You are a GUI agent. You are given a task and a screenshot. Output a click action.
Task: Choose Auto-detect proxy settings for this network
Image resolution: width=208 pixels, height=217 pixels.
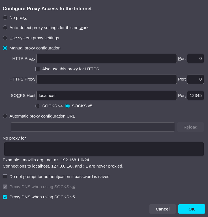coord(5,28)
